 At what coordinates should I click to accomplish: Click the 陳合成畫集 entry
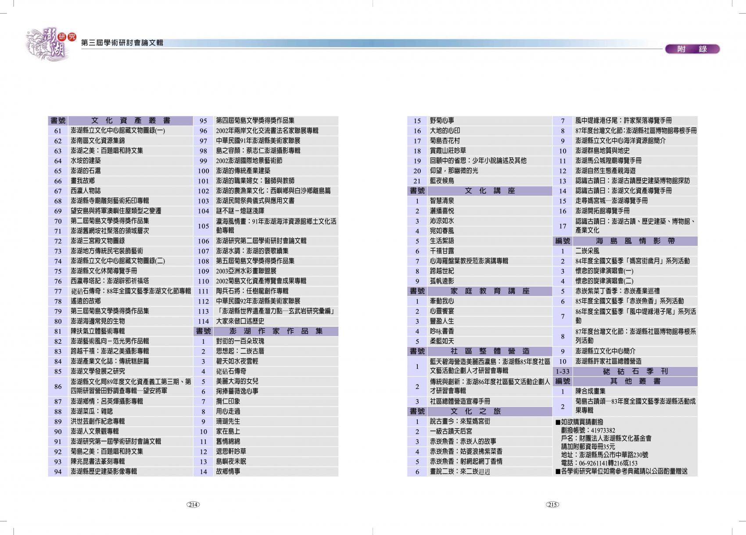(x=590, y=391)
